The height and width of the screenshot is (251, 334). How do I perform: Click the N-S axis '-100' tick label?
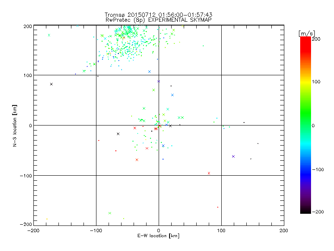tap(26, 176)
